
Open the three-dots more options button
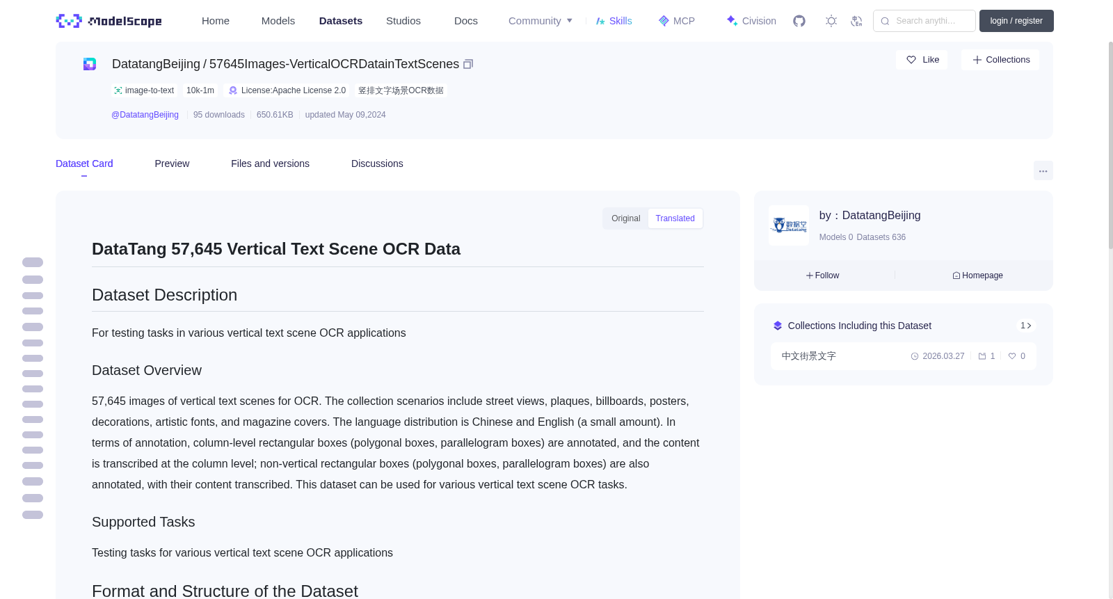pos(1043,170)
